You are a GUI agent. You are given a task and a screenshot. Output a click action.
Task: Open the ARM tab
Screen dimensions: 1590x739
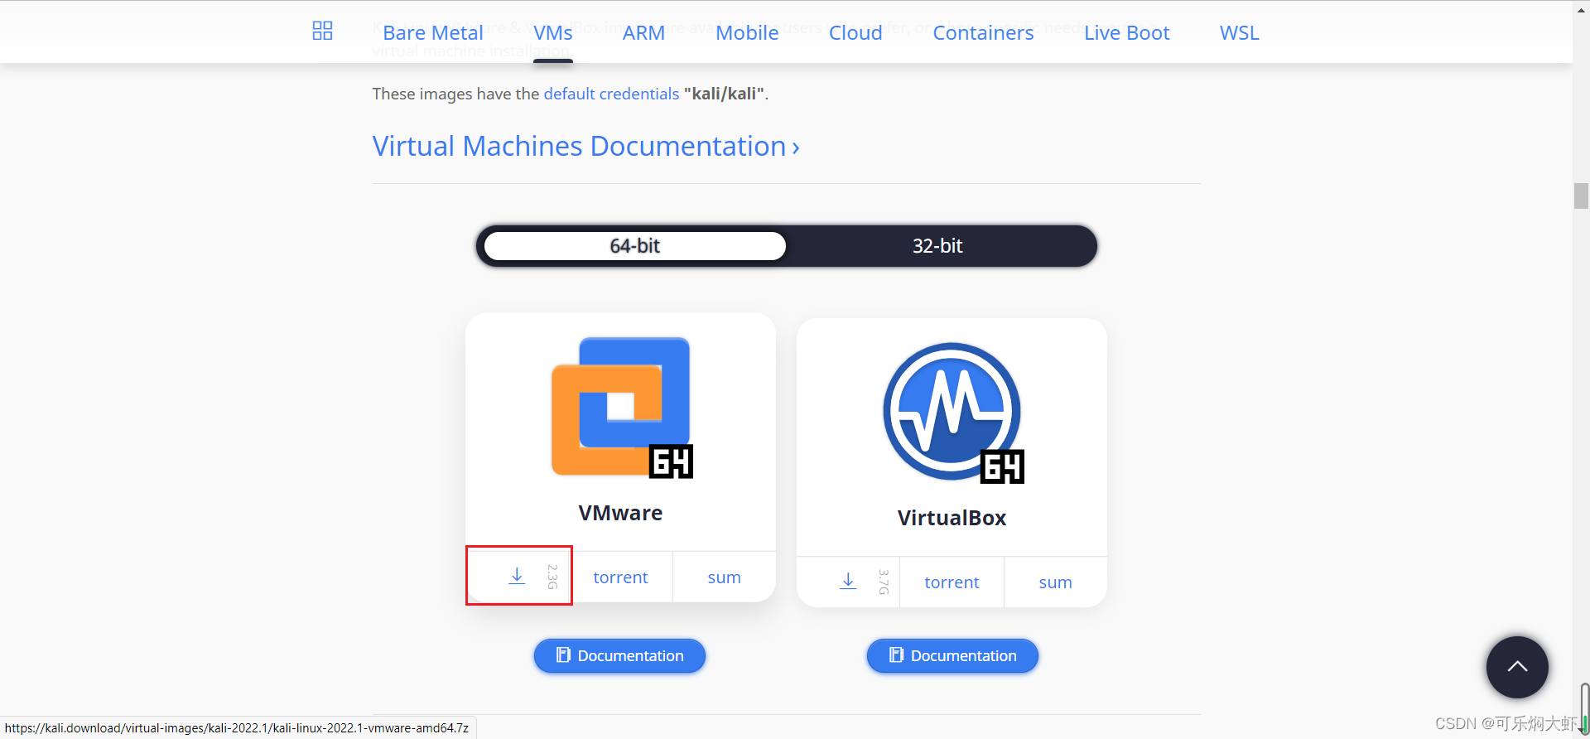click(x=643, y=33)
